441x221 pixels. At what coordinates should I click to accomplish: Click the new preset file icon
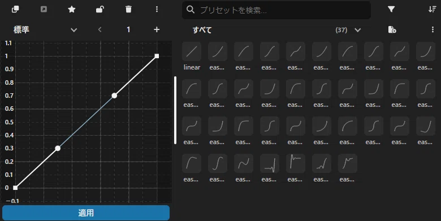pyautogui.click(x=392, y=29)
